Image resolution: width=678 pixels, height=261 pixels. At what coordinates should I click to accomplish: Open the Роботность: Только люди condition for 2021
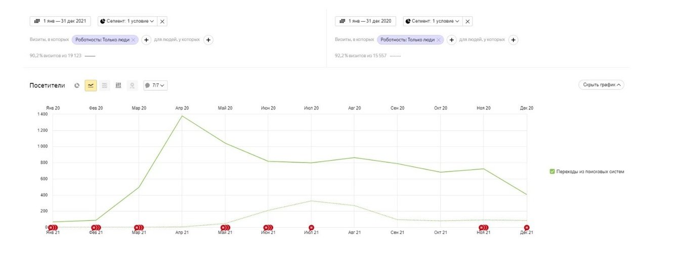click(101, 39)
